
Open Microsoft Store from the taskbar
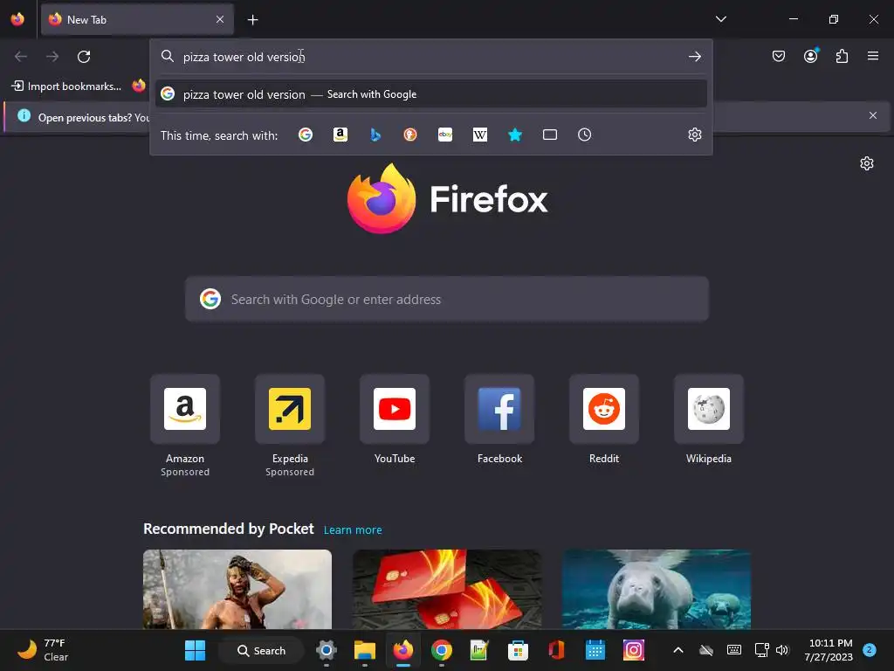[x=518, y=650]
